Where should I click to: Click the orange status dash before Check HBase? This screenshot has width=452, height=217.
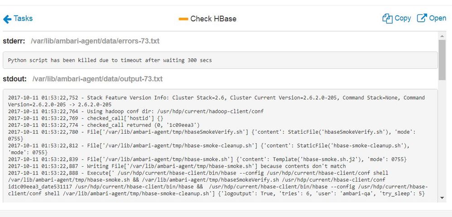coord(183,19)
